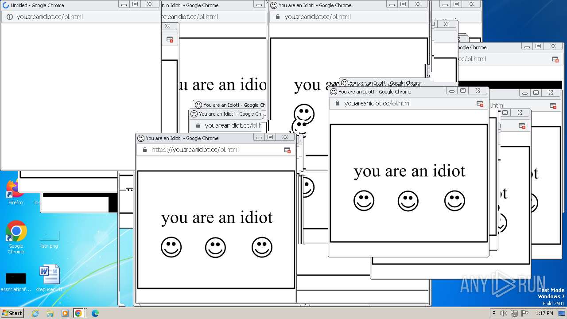Click pop-up blocked icon in window behind Untitled window
Screen dimensions: 567x319
point(170,39)
